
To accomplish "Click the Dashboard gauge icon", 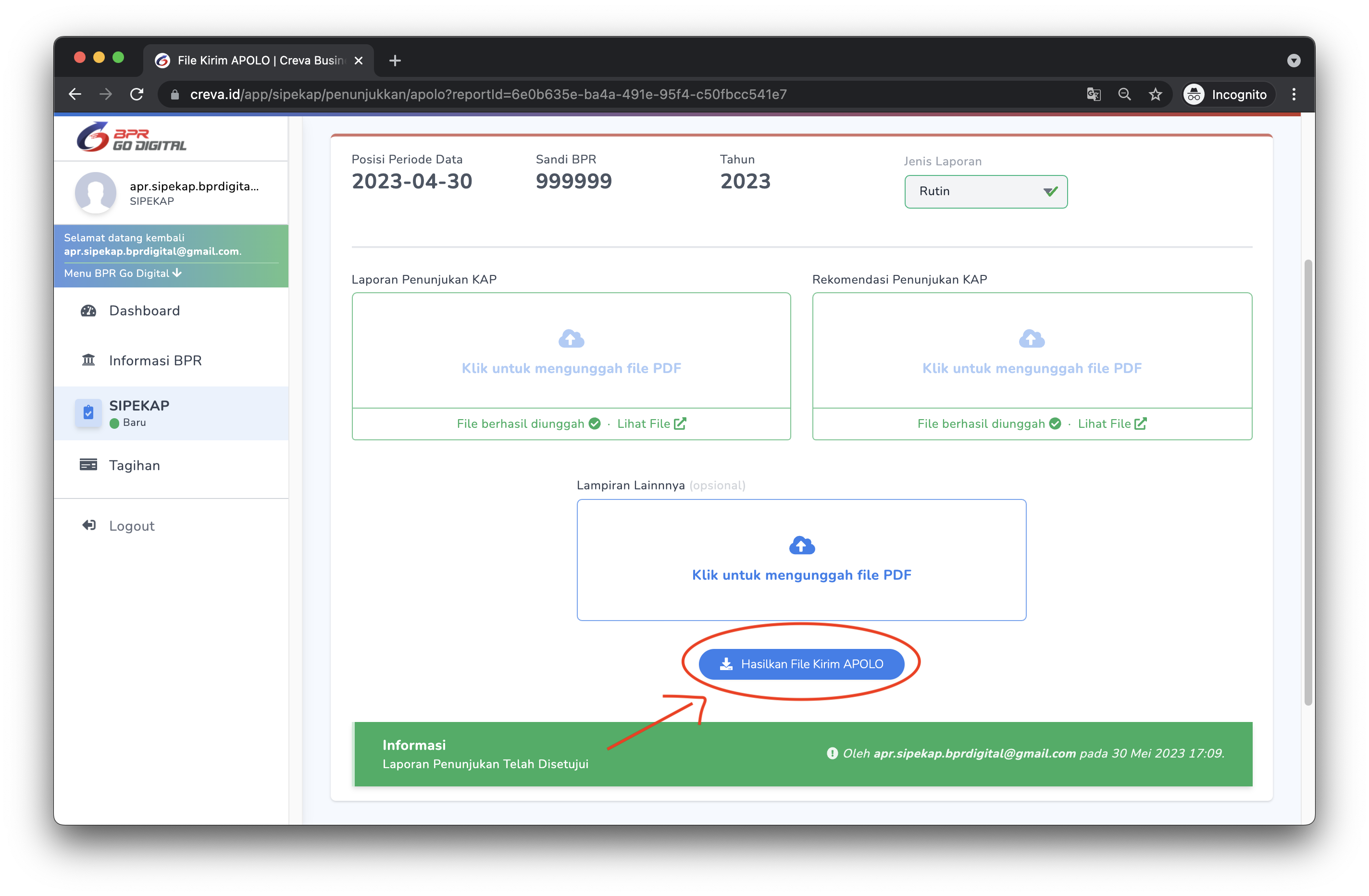I will click(88, 311).
